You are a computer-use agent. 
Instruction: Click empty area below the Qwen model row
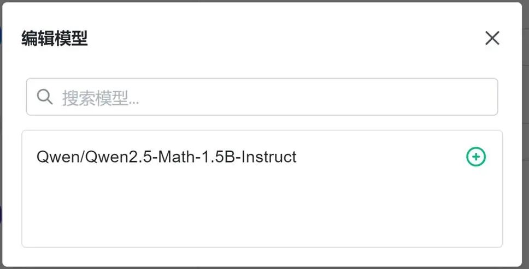(261, 213)
